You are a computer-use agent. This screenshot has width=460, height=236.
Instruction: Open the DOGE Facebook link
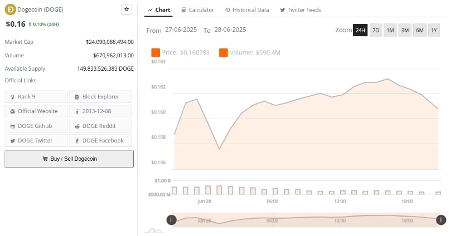click(100, 141)
